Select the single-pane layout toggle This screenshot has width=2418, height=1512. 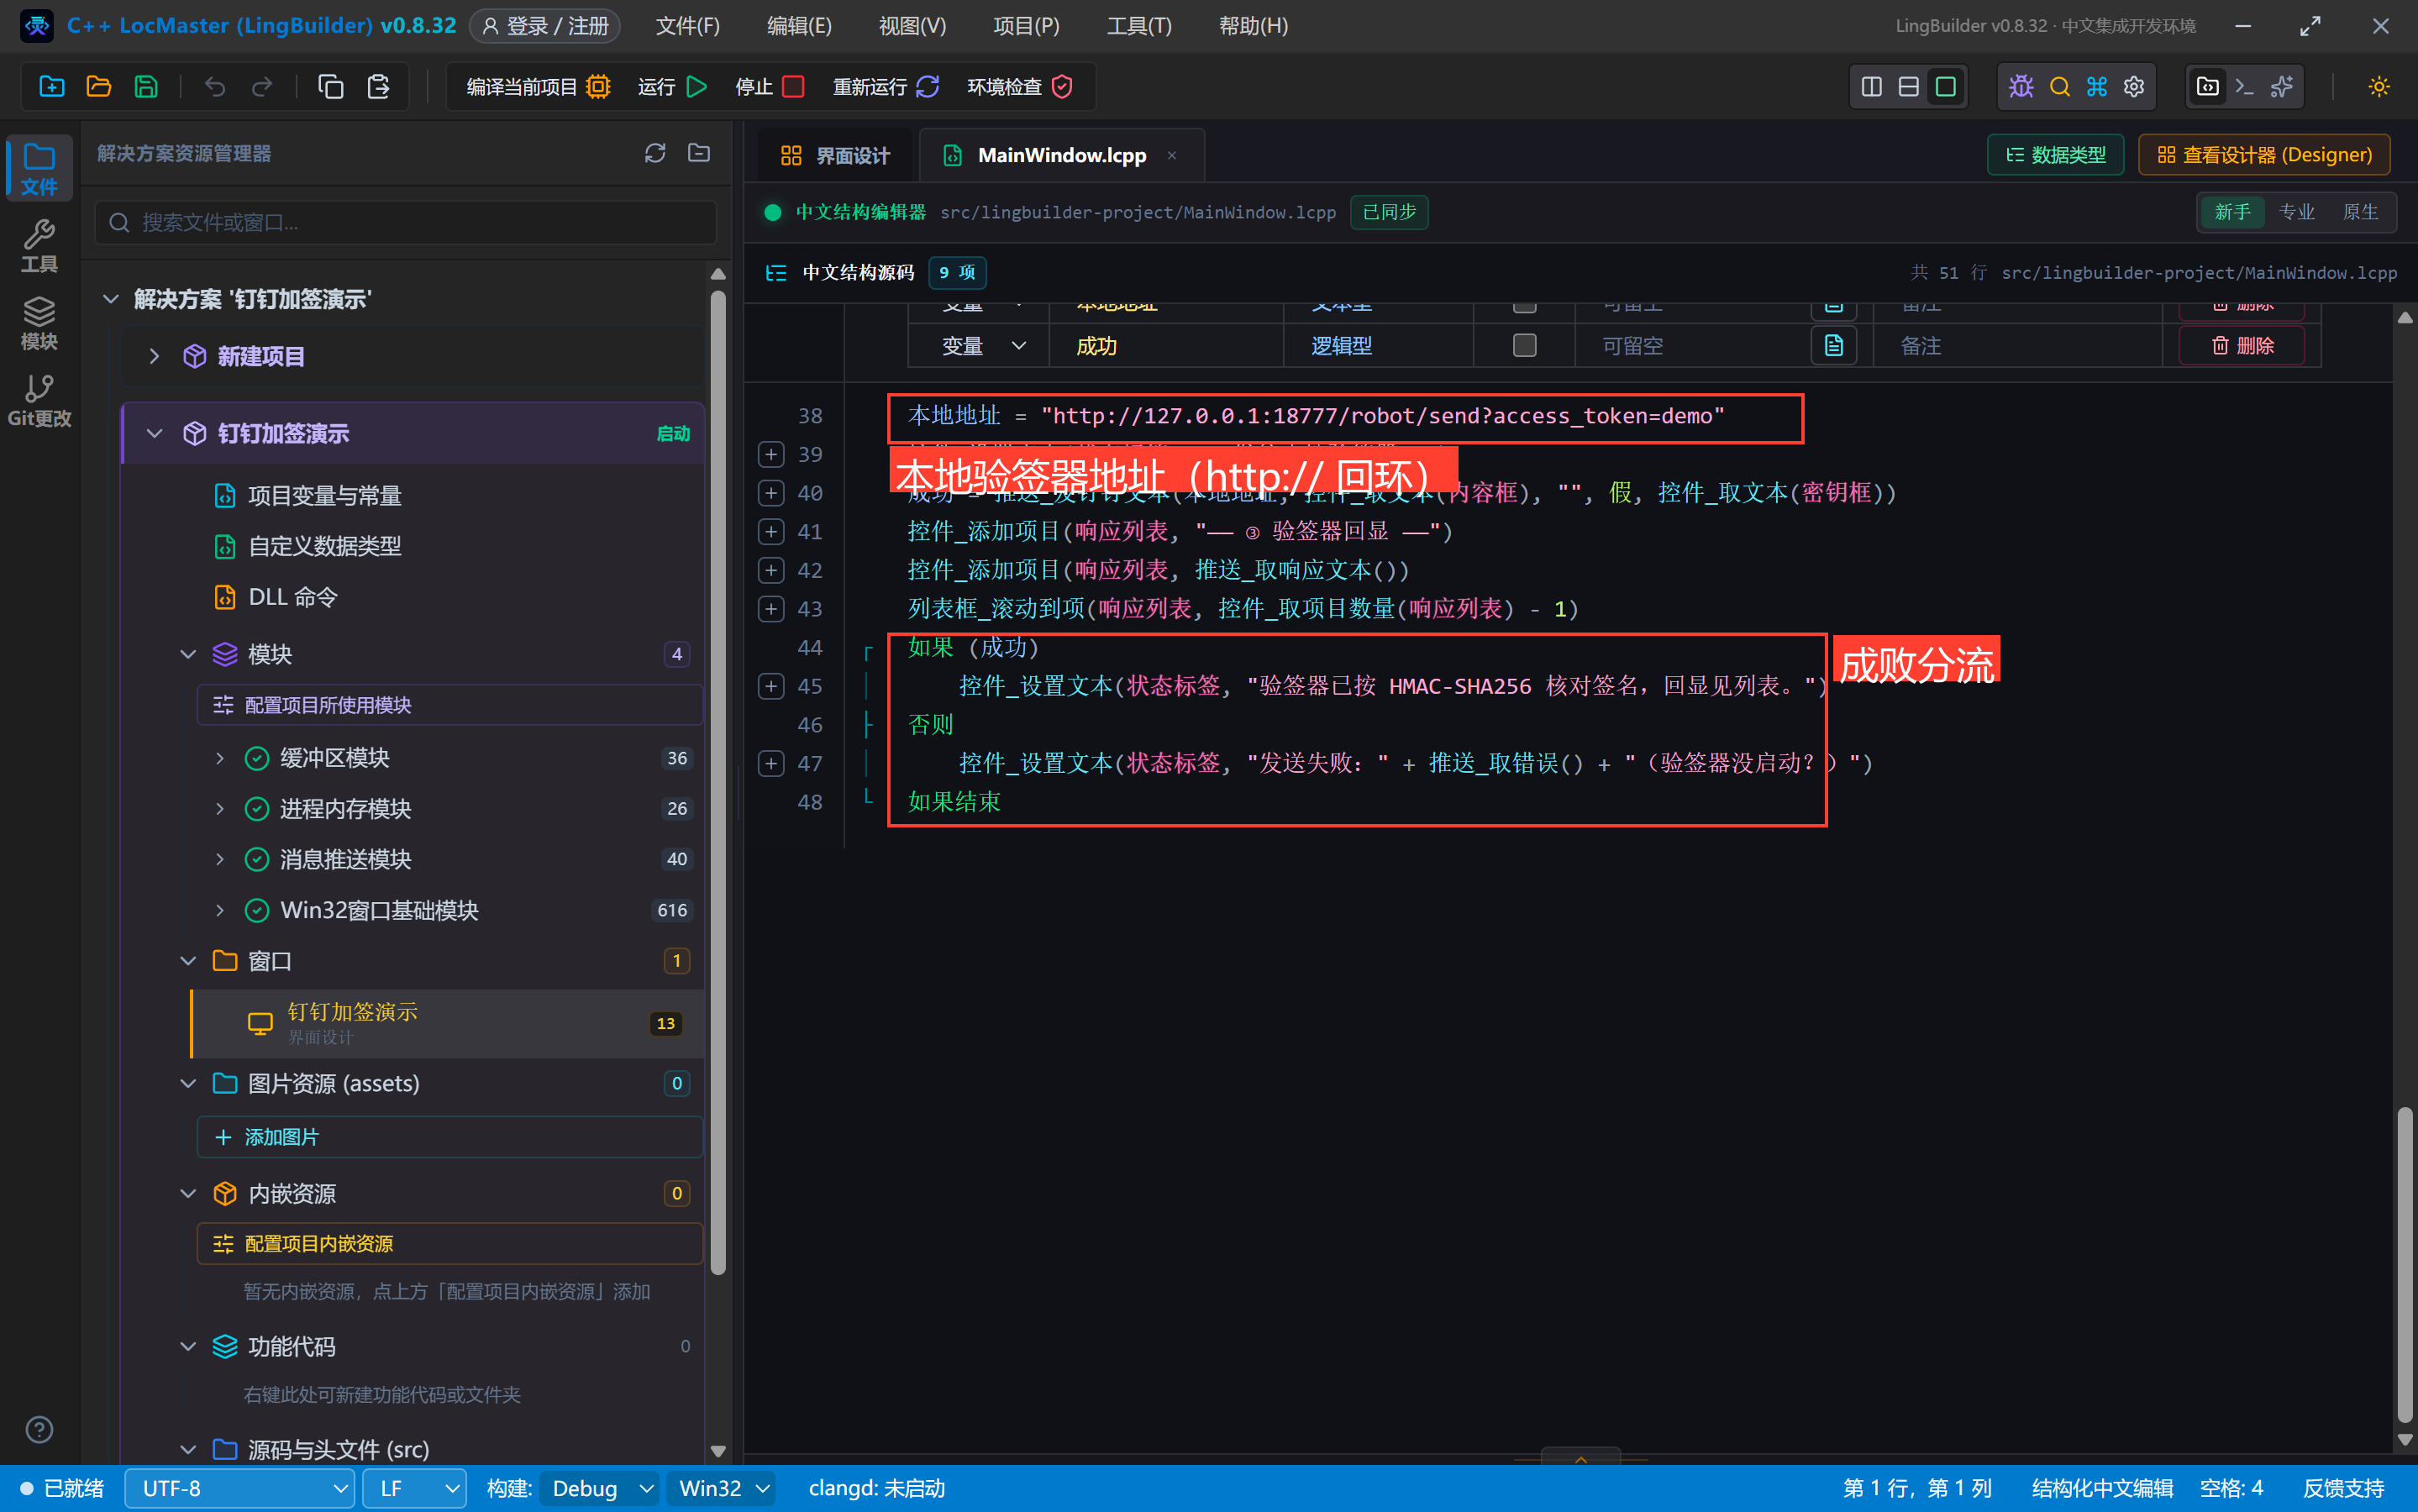pos(1945,87)
